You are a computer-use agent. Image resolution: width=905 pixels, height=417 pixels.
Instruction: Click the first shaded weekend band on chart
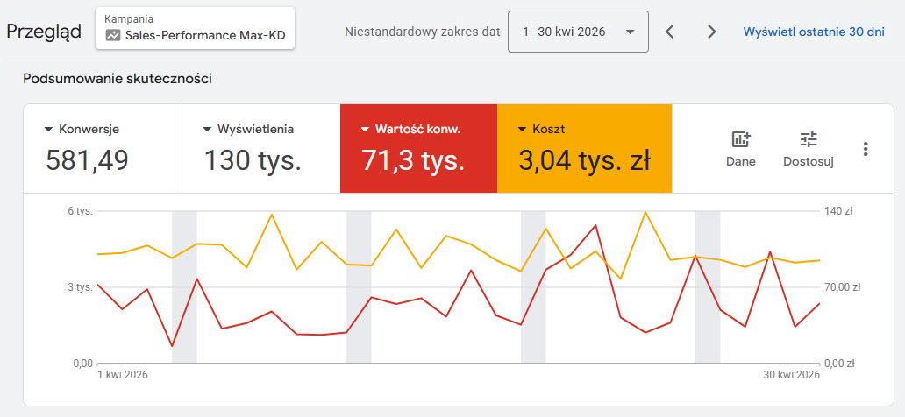click(x=185, y=287)
